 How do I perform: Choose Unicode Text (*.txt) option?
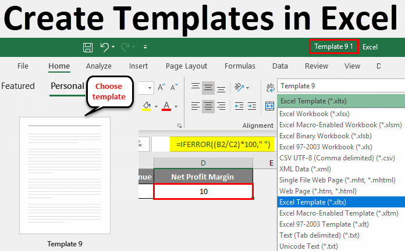click(x=342, y=246)
